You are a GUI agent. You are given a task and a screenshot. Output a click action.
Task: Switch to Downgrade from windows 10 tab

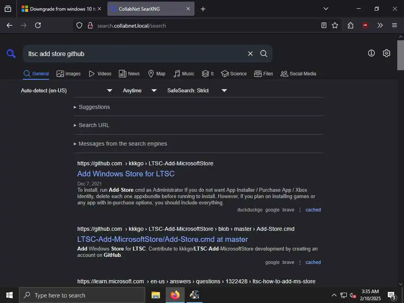(x=61, y=9)
